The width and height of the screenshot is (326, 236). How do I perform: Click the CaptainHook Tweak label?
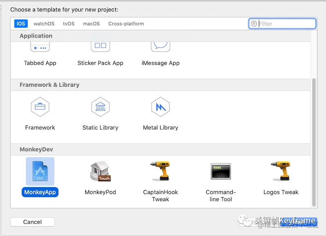coord(161,196)
